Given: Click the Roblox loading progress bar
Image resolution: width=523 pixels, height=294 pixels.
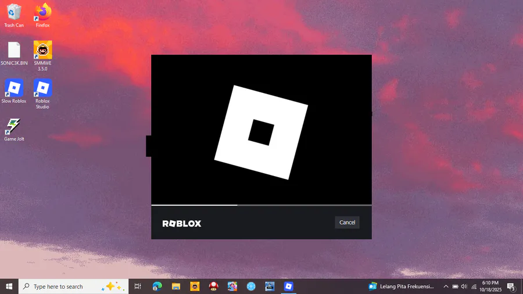Looking at the screenshot, I should (x=261, y=205).
